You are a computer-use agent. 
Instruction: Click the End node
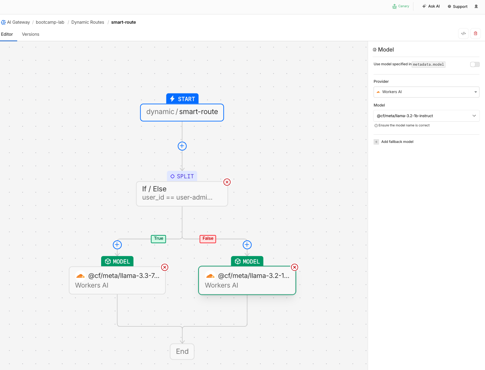click(x=182, y=351)
